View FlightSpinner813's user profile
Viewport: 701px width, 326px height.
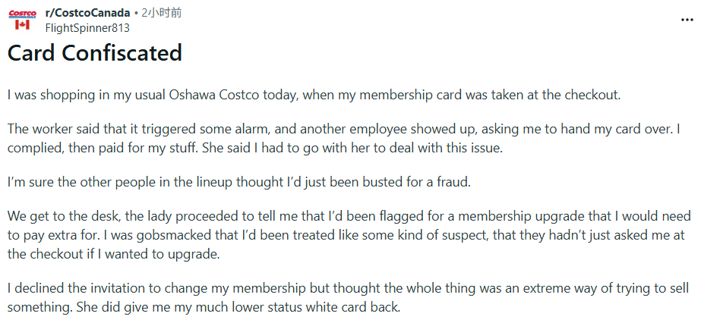tap(87, 27)
